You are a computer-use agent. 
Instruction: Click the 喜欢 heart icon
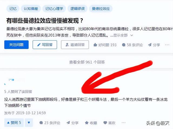tap(105, 122)
